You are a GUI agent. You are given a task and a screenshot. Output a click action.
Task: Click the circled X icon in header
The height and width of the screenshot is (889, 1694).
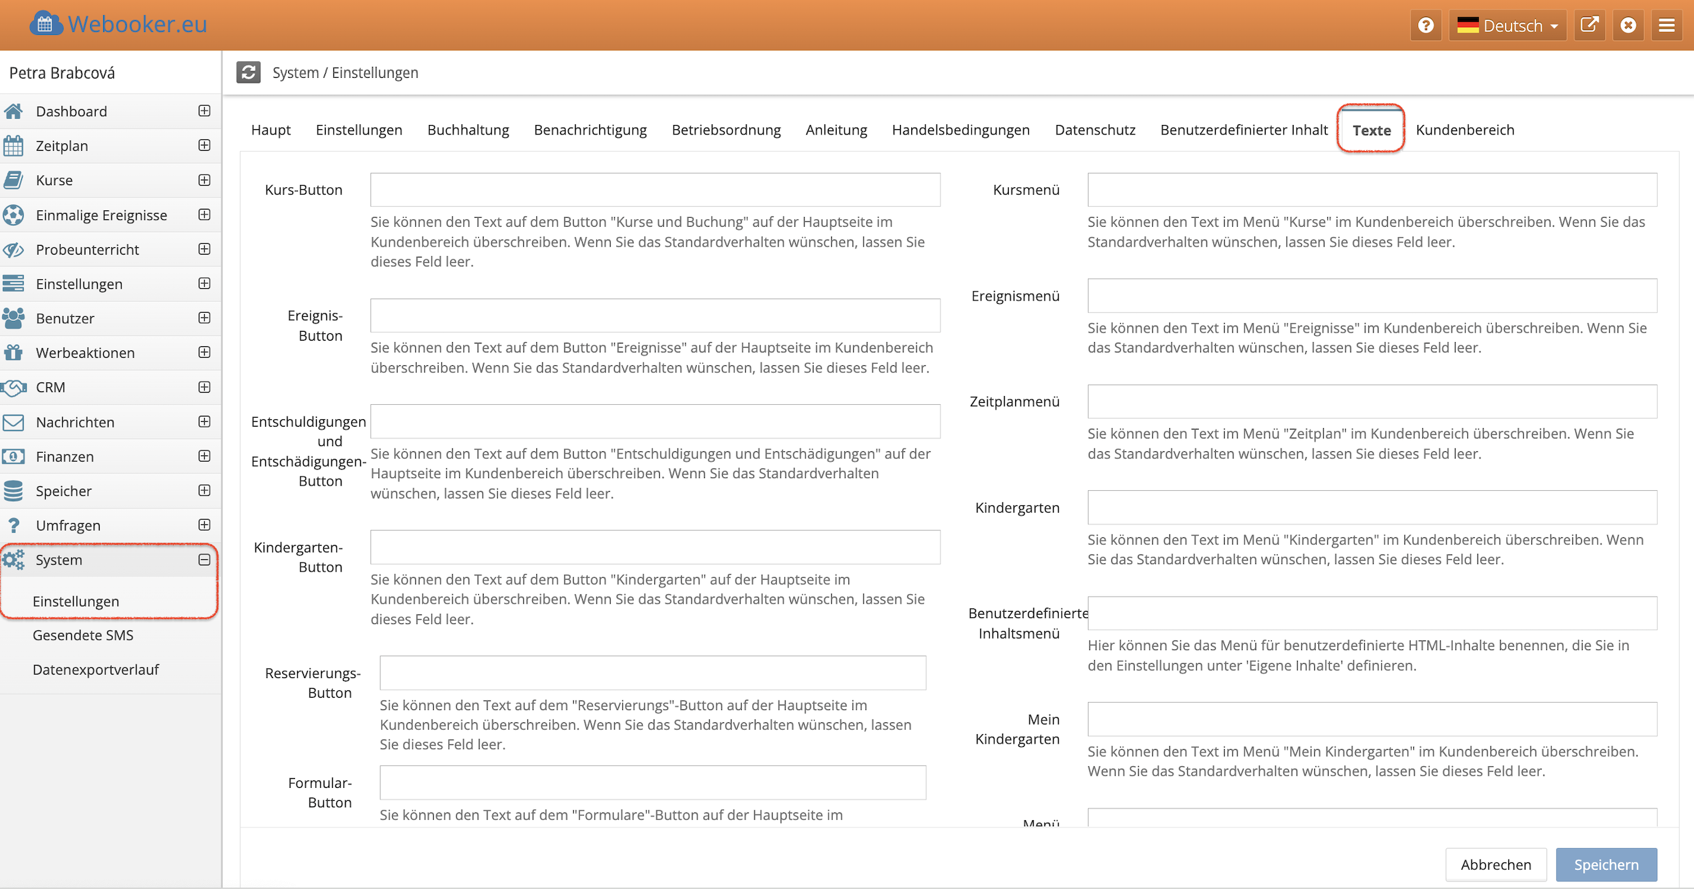[x=1628, y=26]
